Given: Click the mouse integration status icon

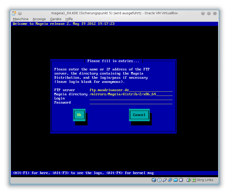Looking at the screenshot, I should pyautogui.click(x=188, y=180).
